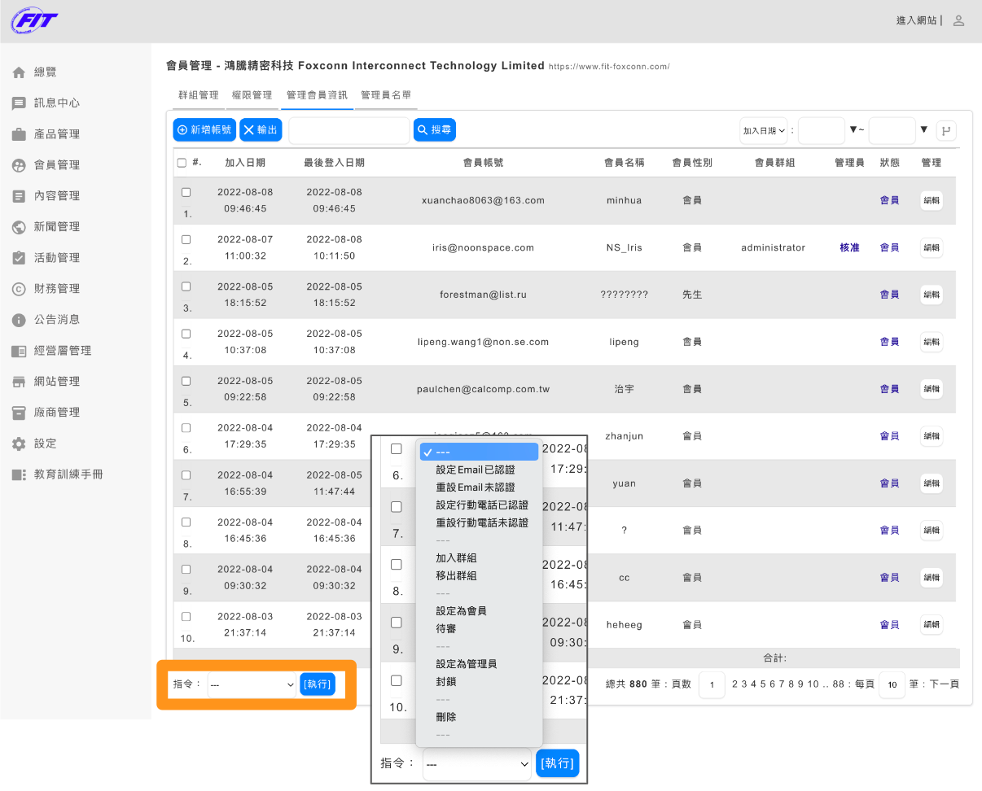This screenshot has width=982, height=791.
Task: Select 封鎖 in the command menu
Action: [446, 682]
